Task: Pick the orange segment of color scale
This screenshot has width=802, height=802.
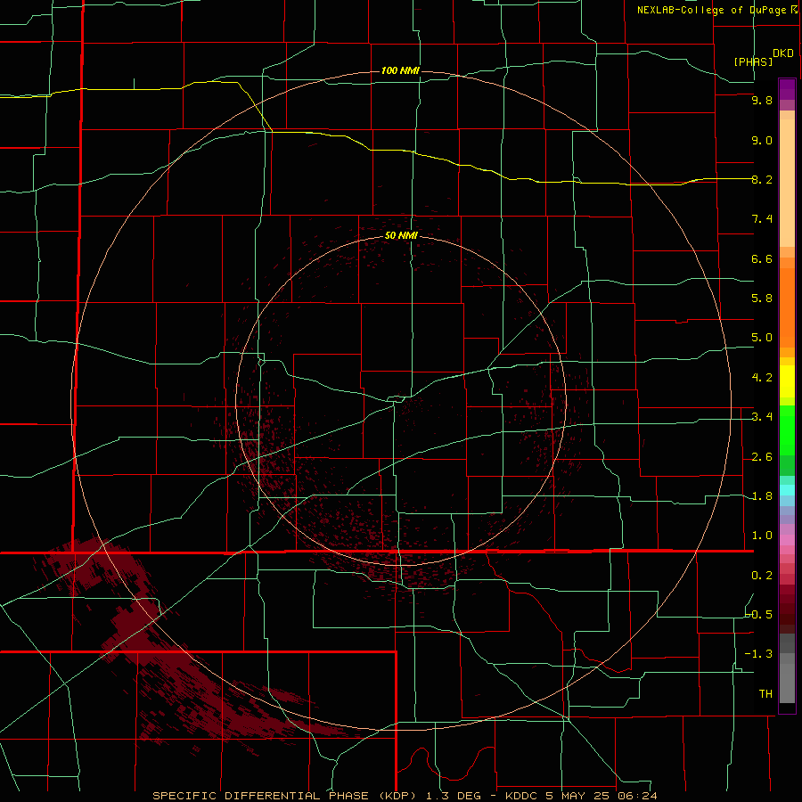Action: click(787, 308)
